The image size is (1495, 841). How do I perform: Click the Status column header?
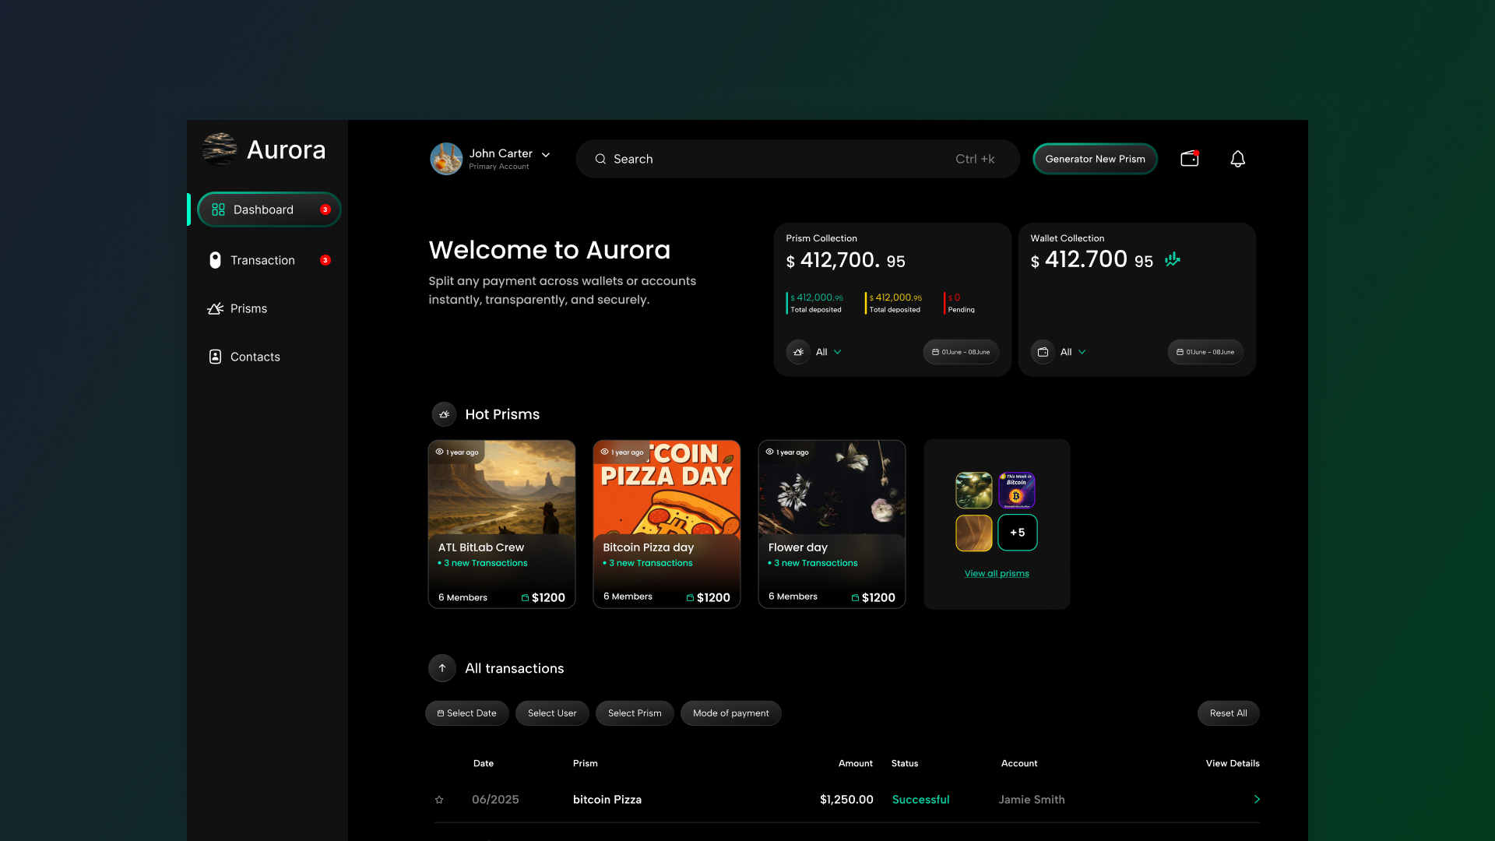pyautogui.click(x=905, y=763)
